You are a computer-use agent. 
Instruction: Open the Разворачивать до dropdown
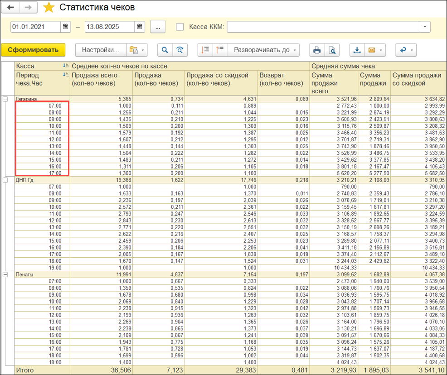tap(264, 50)
